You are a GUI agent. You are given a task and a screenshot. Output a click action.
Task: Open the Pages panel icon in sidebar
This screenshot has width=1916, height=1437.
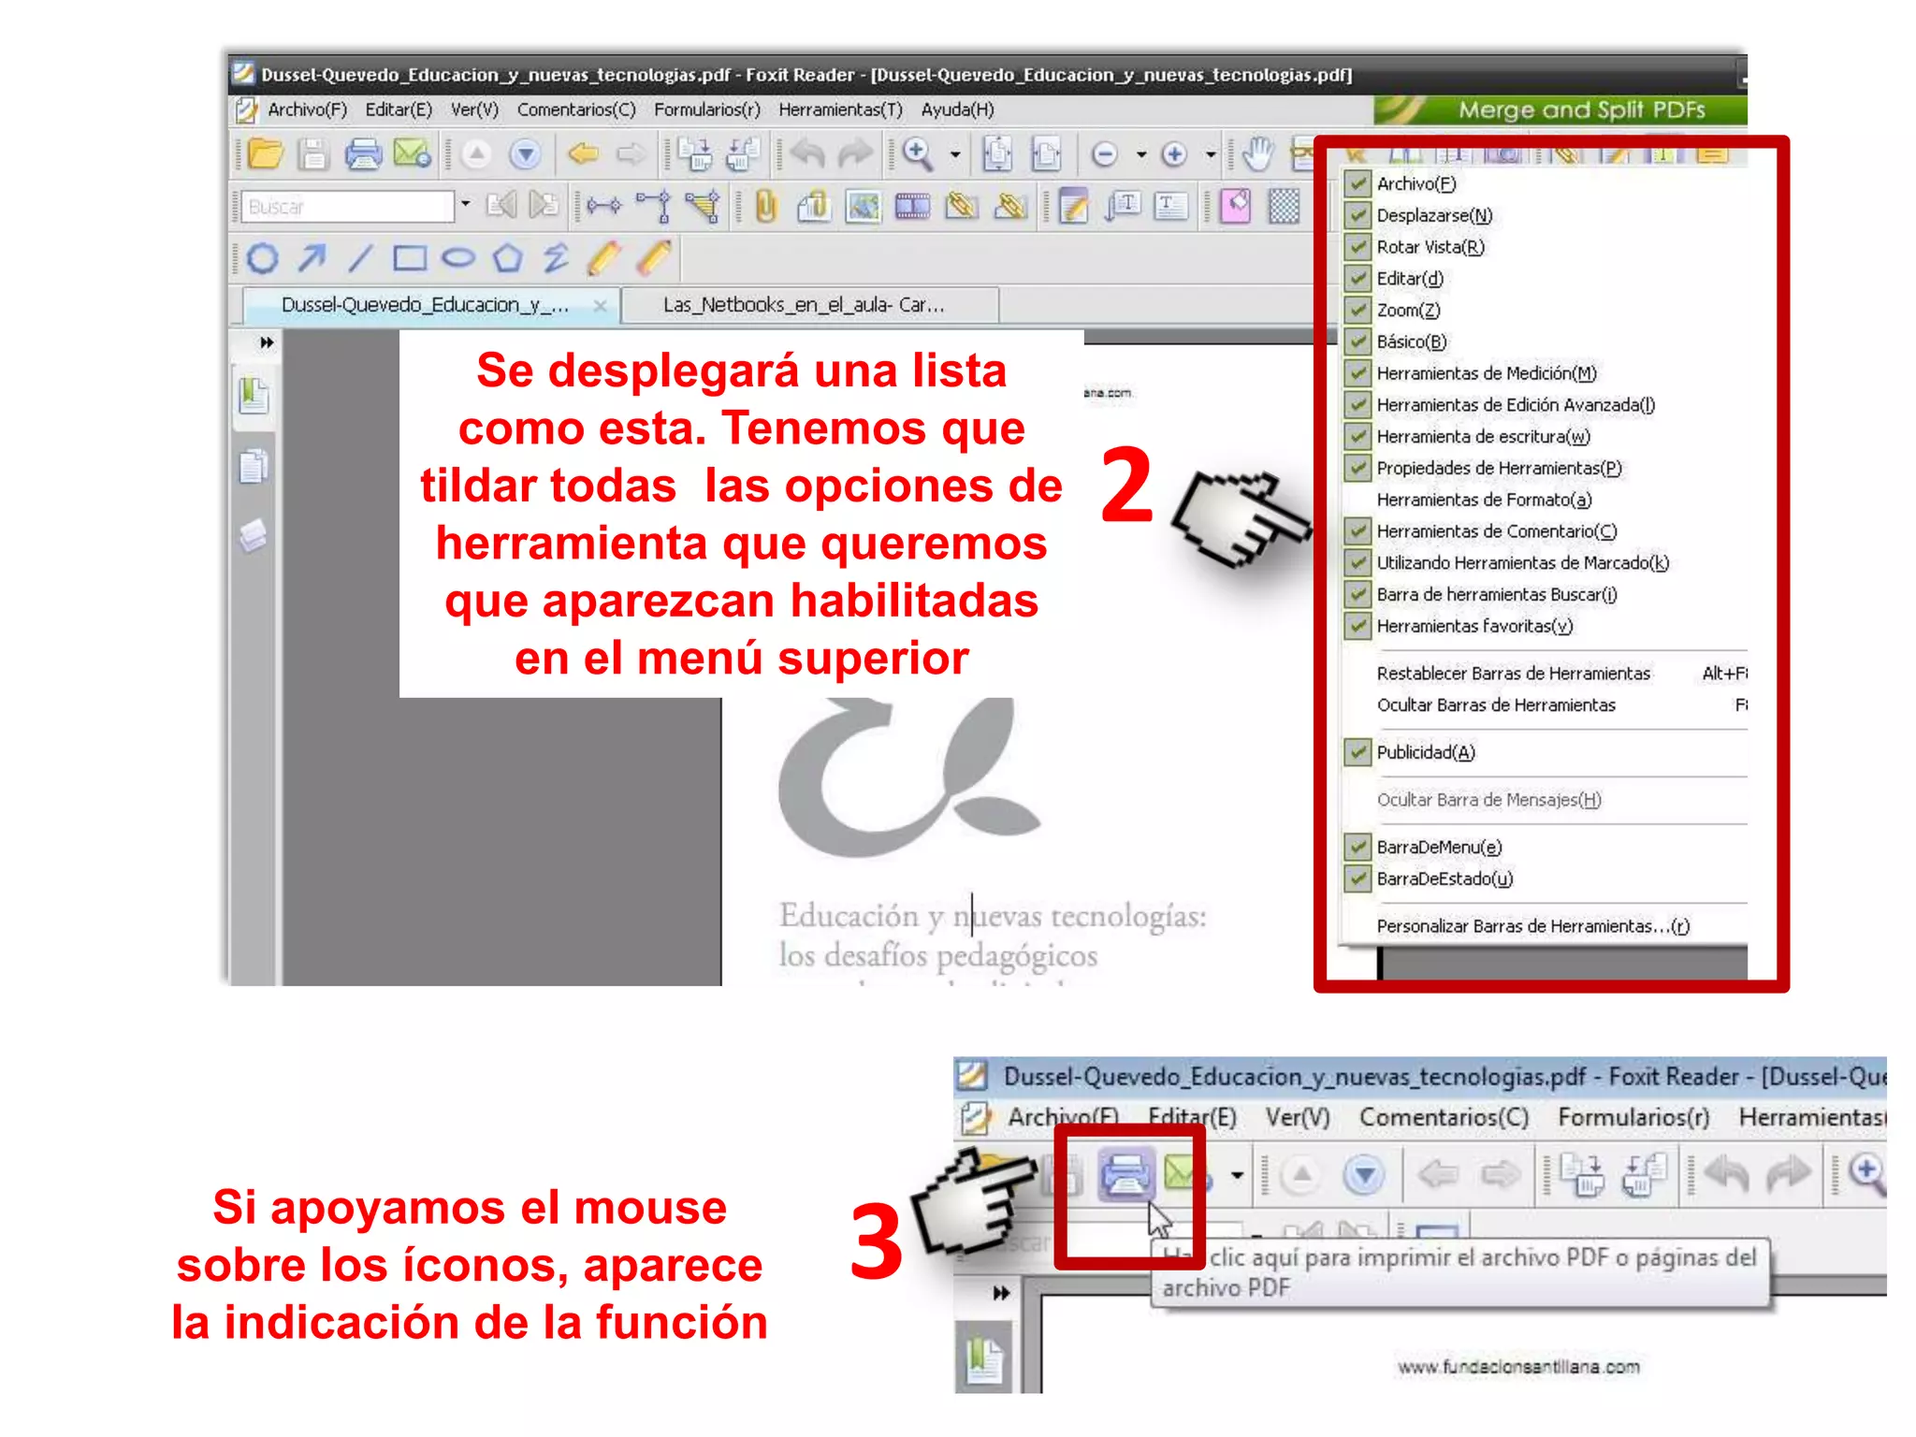click(254, 465)
